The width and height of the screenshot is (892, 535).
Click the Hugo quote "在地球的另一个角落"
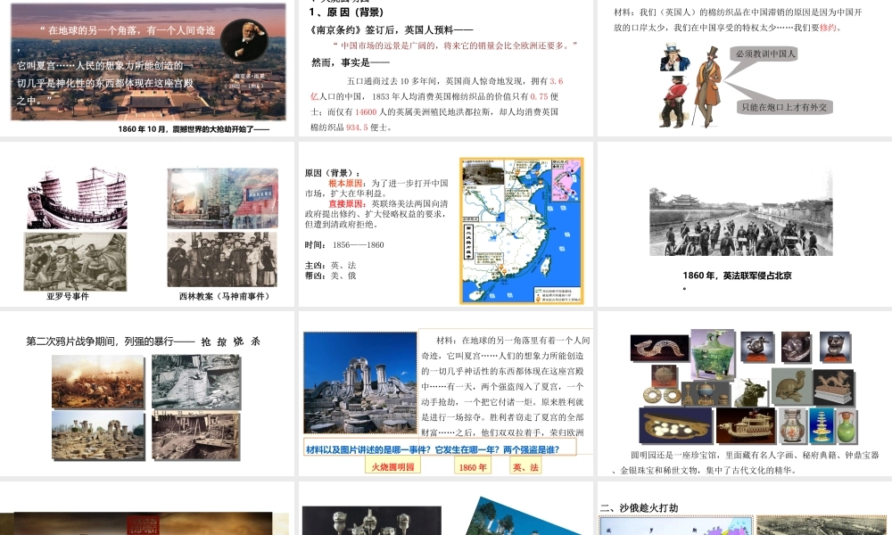tap(116, 65)
